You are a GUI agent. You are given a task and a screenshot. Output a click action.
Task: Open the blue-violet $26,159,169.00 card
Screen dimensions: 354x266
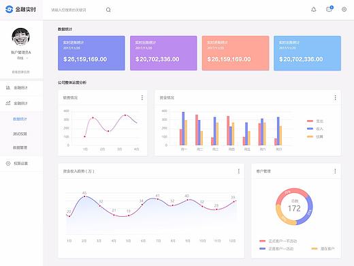tap(91, 53)
